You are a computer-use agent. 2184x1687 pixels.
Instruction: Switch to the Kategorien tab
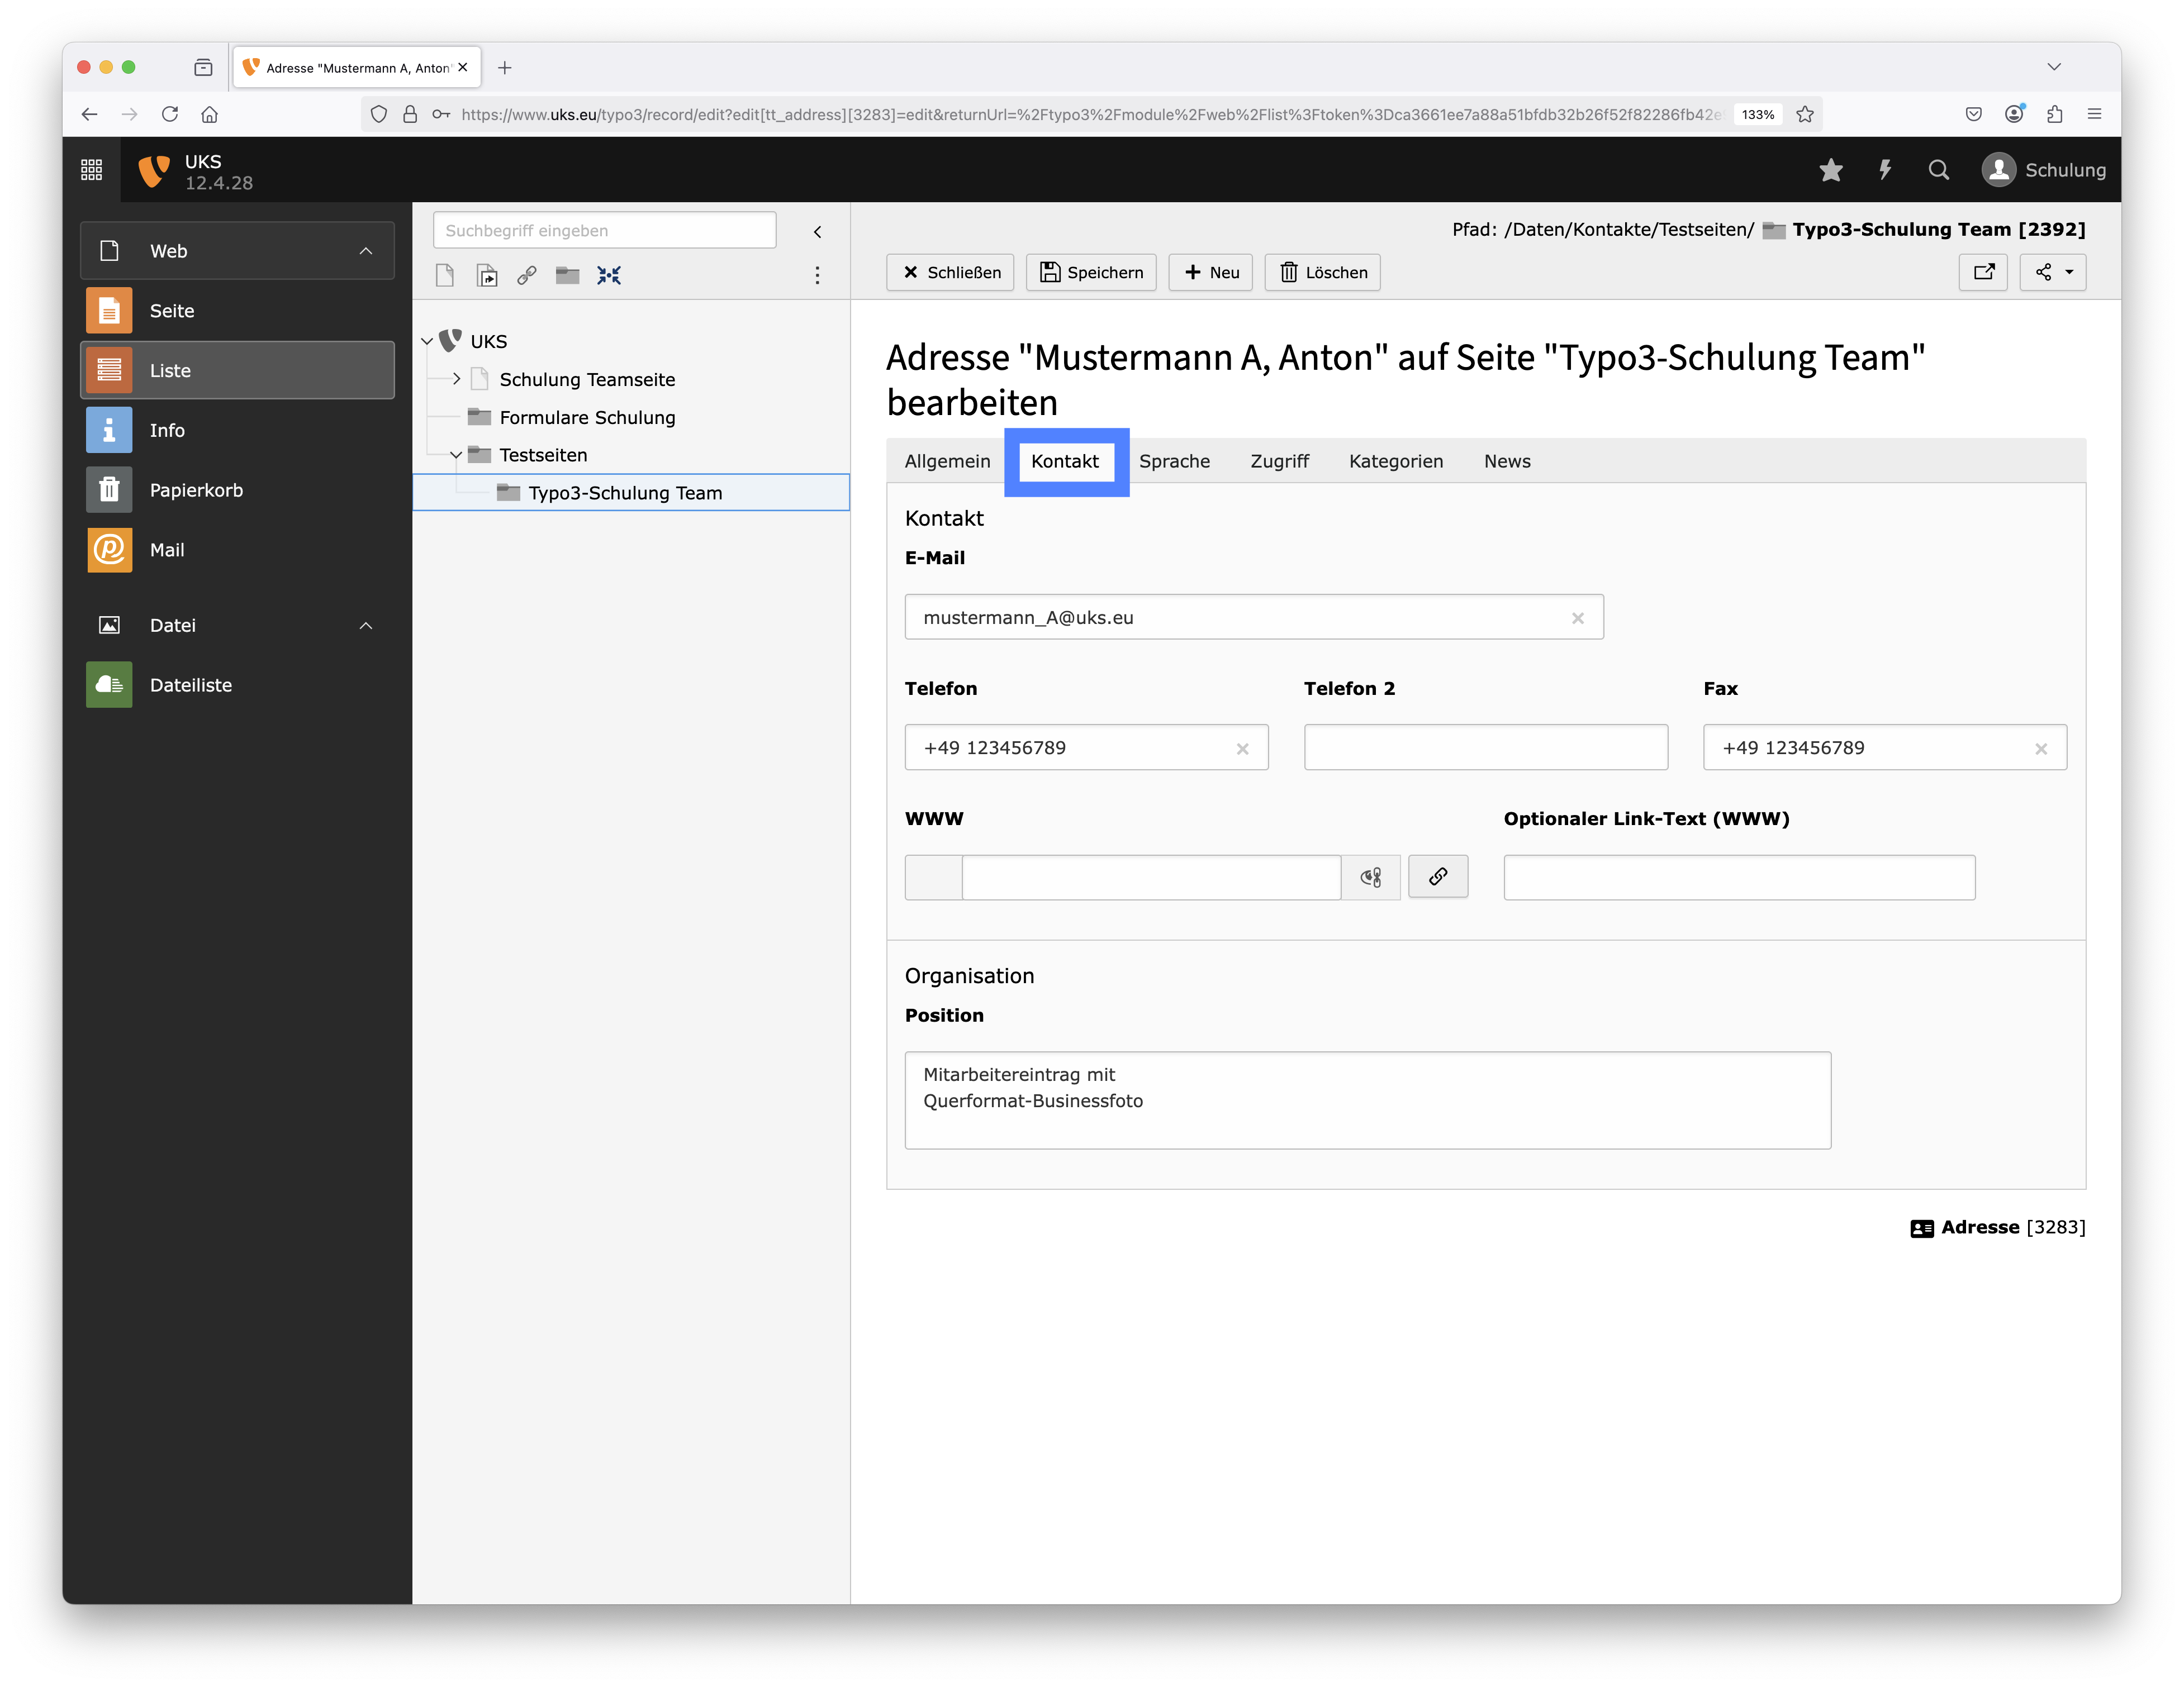click(1395, 461)
